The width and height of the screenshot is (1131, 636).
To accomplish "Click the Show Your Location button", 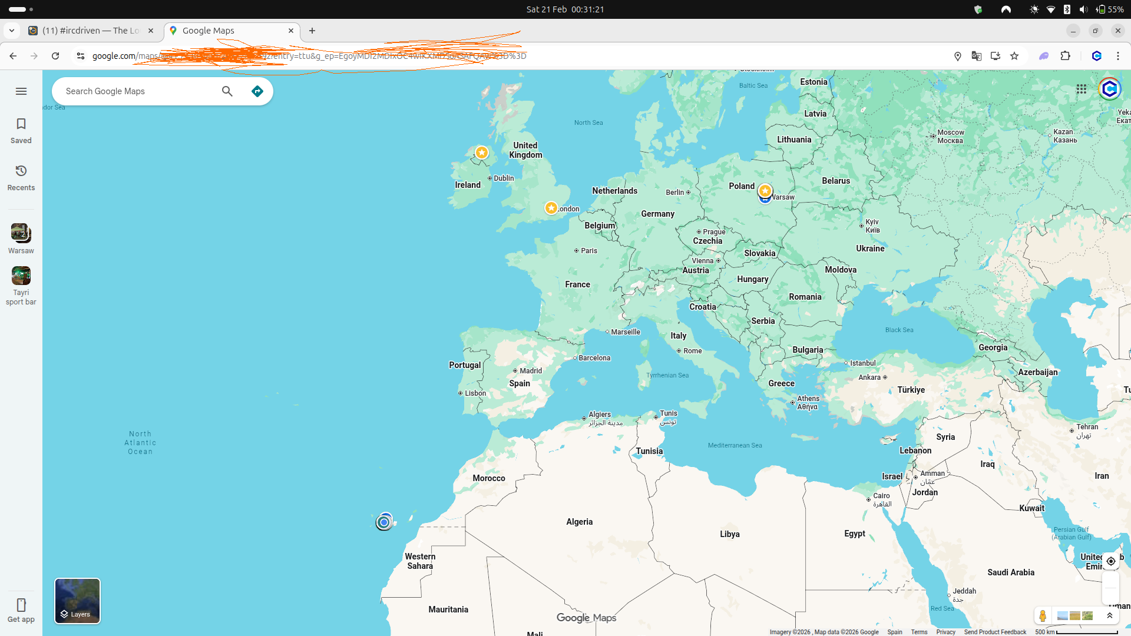I will point(1110,561).
